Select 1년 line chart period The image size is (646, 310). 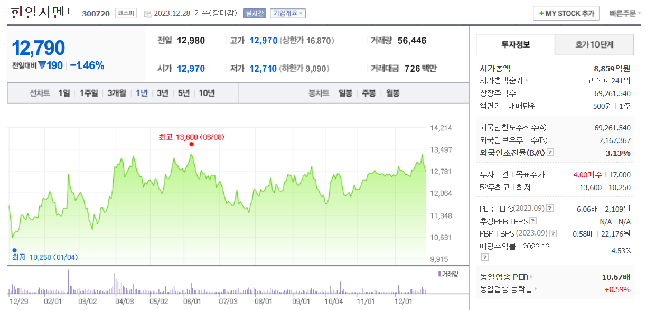142,93
